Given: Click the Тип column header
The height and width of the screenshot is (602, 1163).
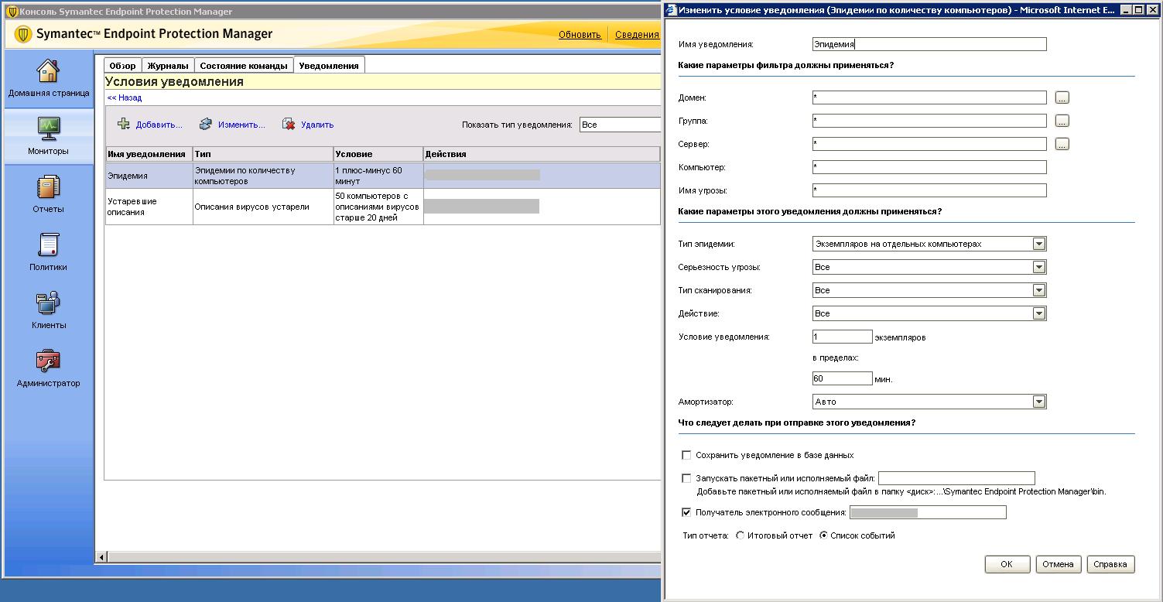Looking at the screenshot, I should tap(263, 154).
